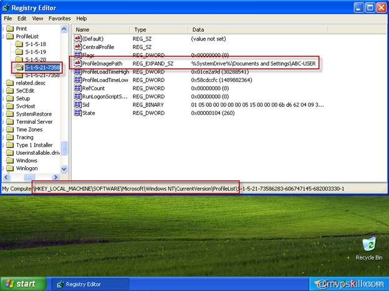
Task: Select the RunLogonScriptS... value
Action: tap(105, 96)
